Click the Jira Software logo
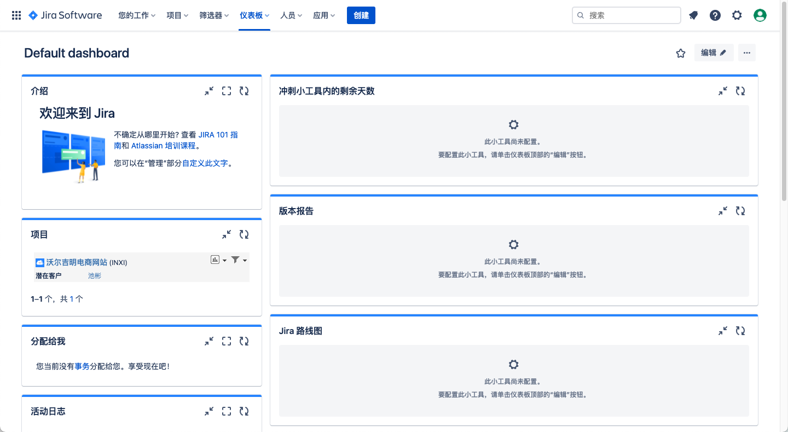Image resolution: width=788 pixels, height=432 pixels. pos(65,15)
